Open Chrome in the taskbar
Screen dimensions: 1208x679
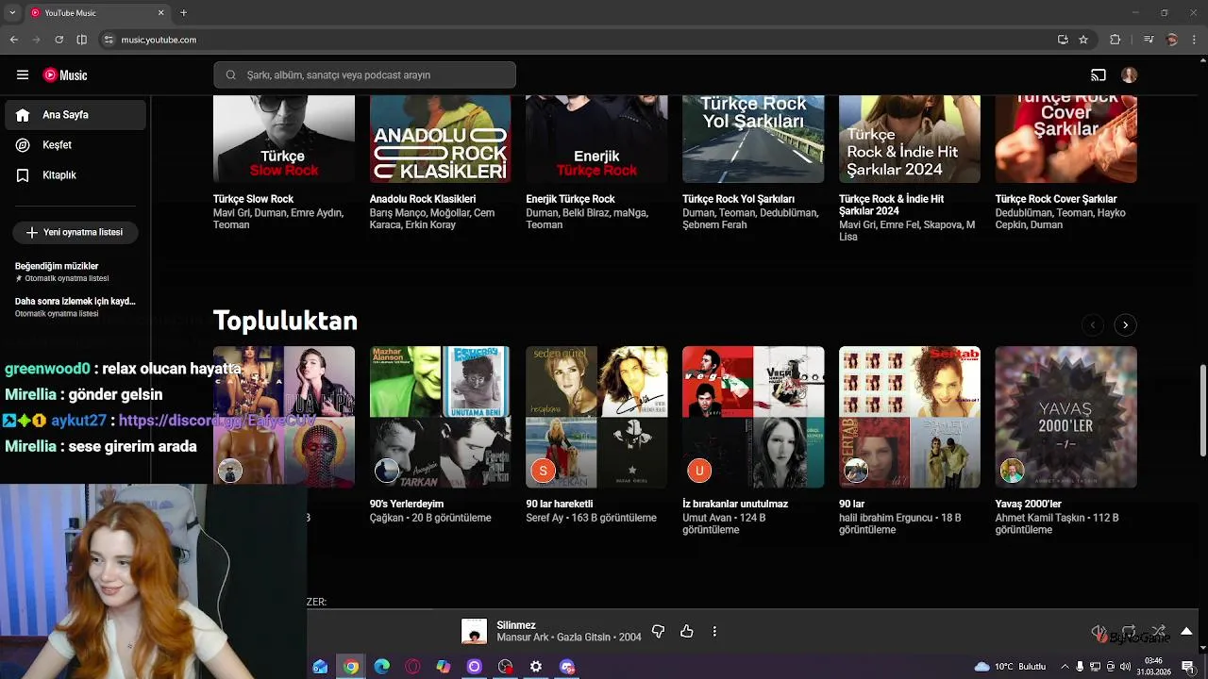click(x=351, y=667)
